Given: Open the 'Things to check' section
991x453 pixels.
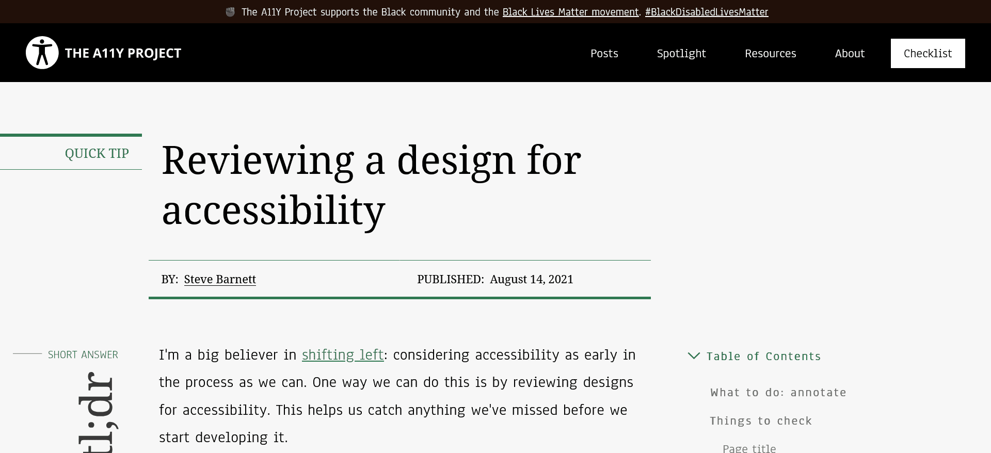Looking at the screenshot, I should [761, 420].
